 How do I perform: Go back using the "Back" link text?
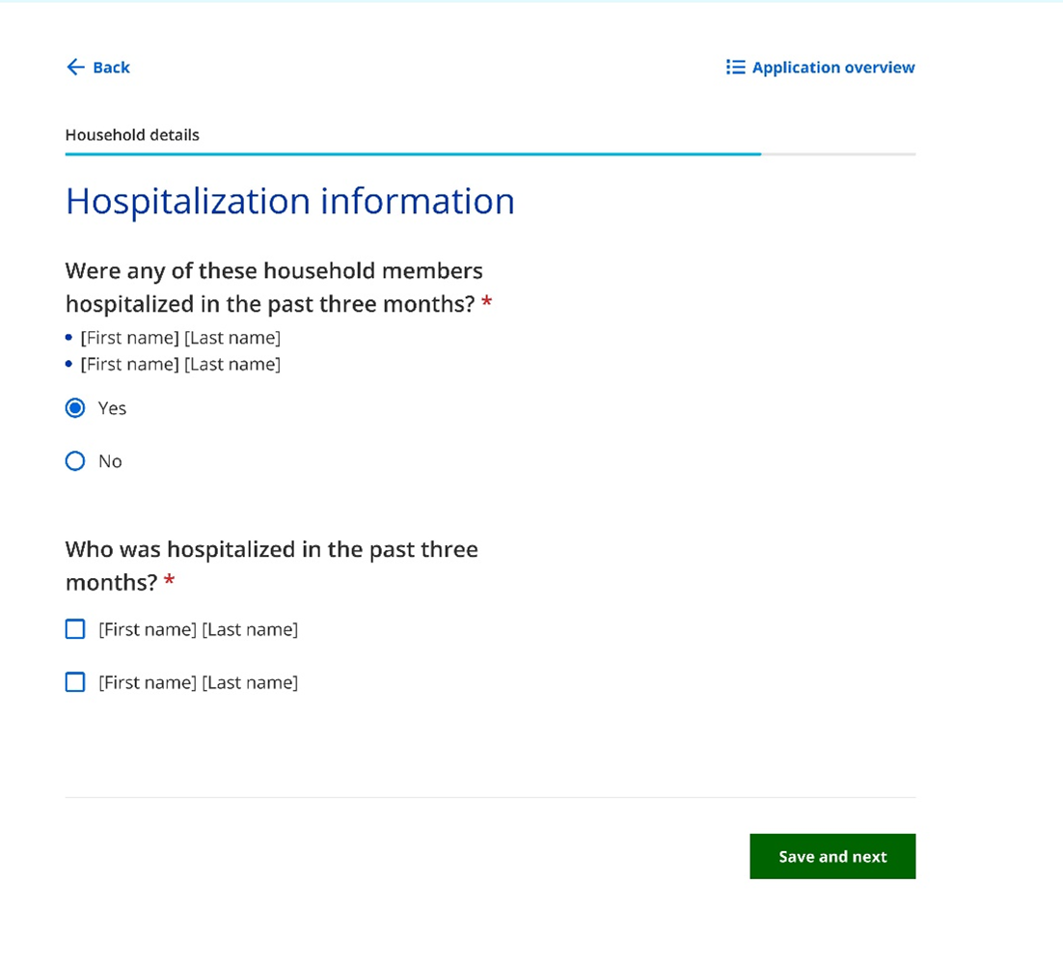111,68
